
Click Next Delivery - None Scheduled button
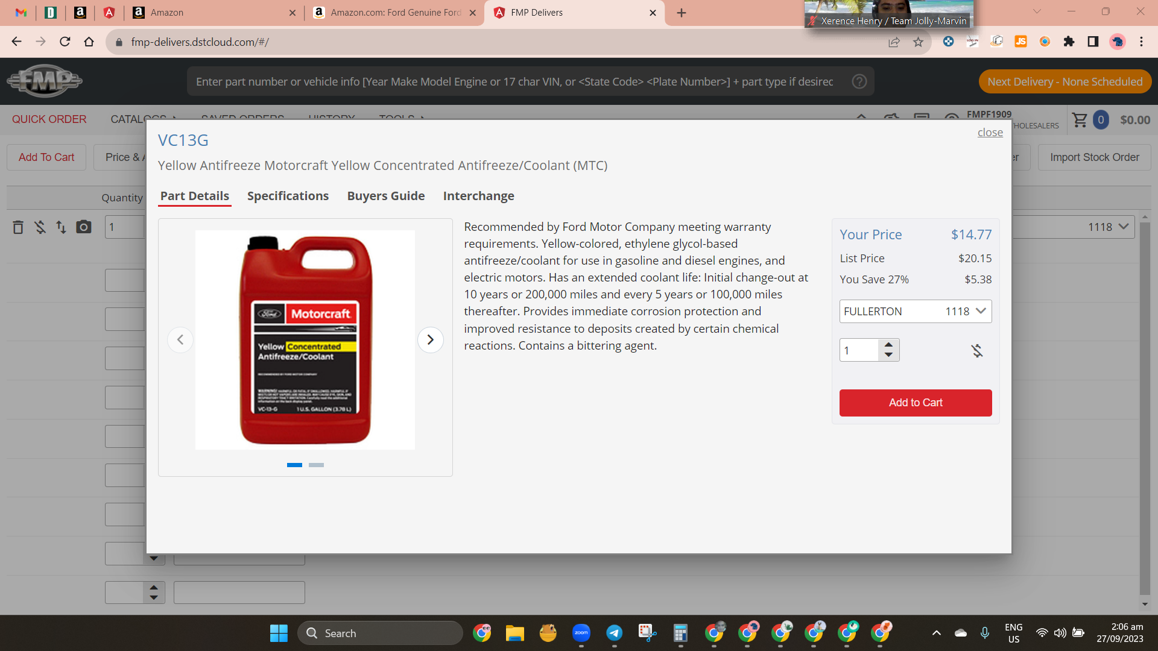click(1065, 81)
